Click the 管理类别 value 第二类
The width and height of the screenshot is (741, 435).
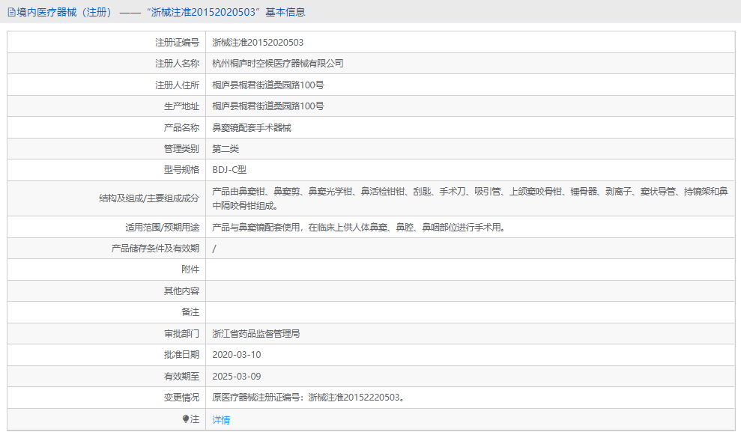click(226, 148)
